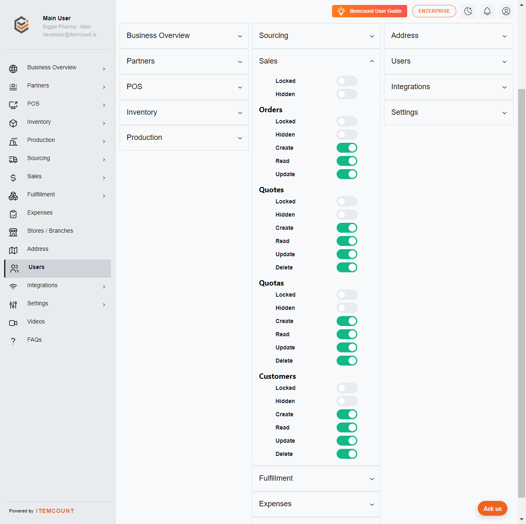The height and width of the screenshot is (524, 526).
Task: Click the Stores / Branches shop icon
Action: pyautogui.click(x=13, y=232)
